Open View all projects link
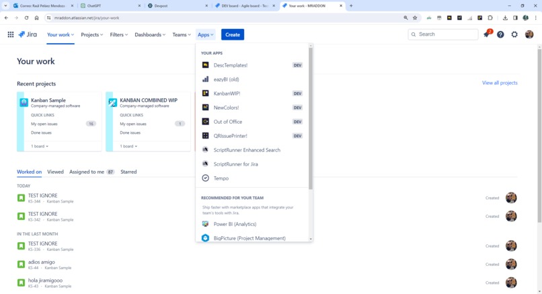Viewport: 542px width, 294px height. click(x=500, y=83)
